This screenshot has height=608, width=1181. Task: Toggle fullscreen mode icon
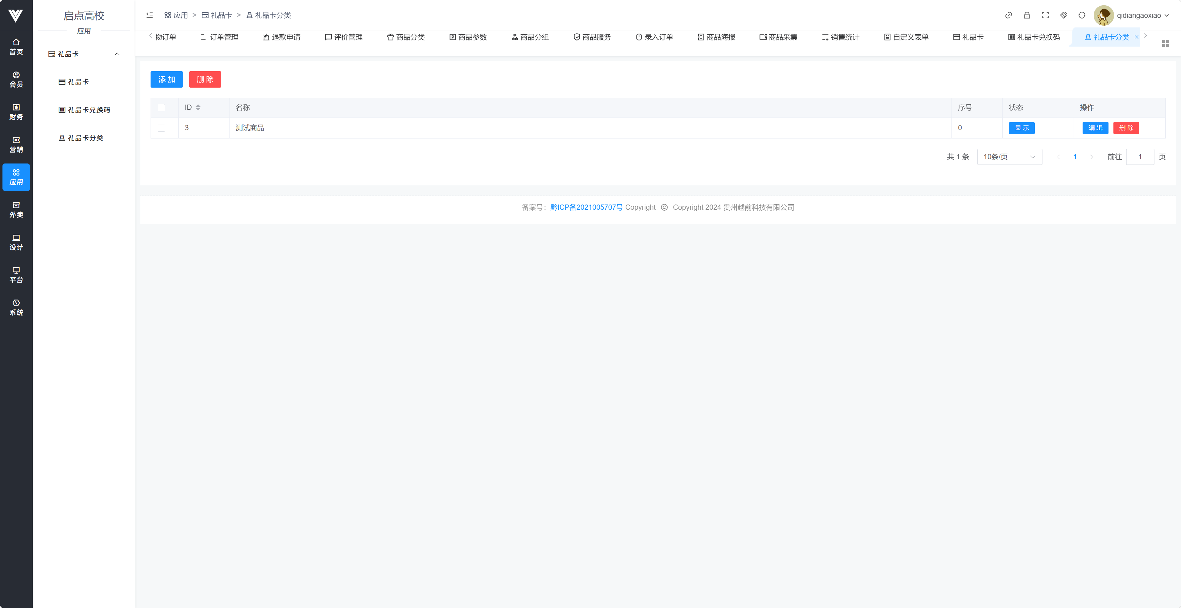(1045, 15)
